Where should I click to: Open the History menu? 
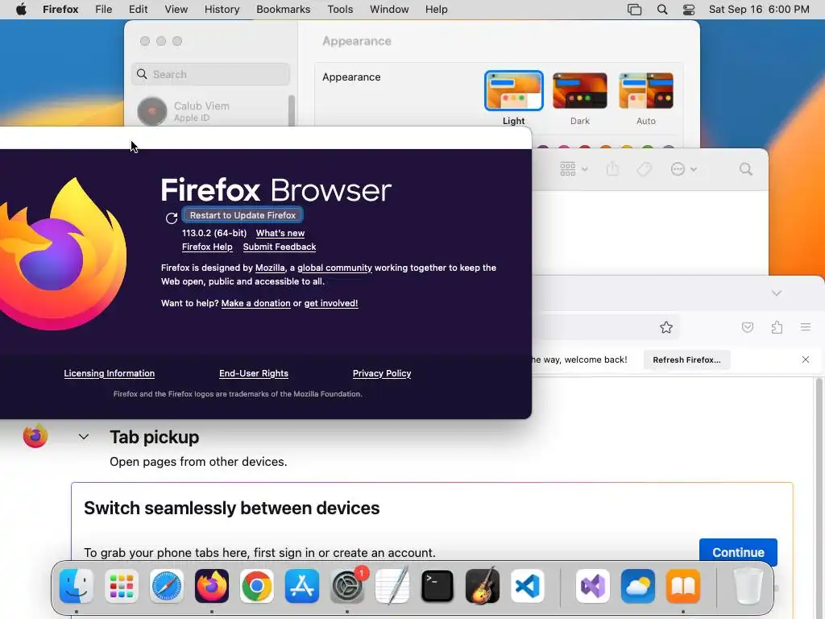[x=222, y=10]
